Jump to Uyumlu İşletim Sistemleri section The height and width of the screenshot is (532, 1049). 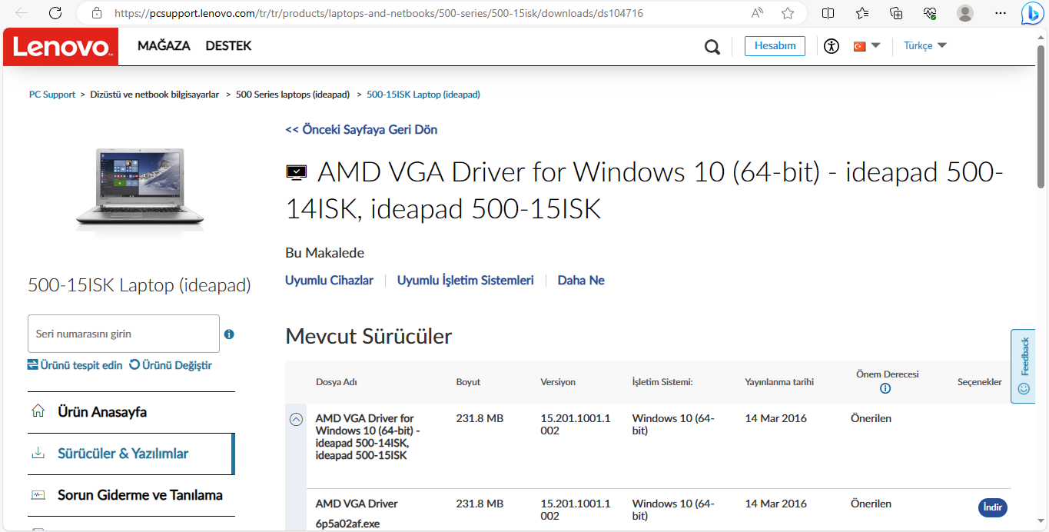[x=465, y=281]
